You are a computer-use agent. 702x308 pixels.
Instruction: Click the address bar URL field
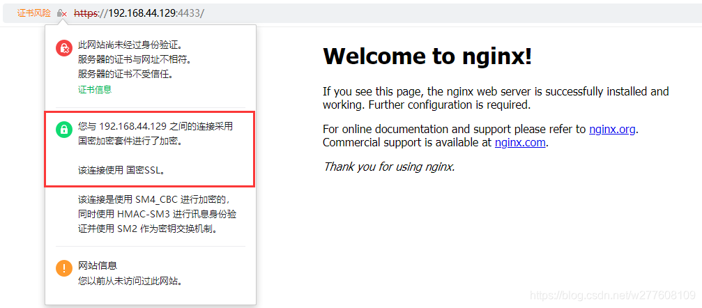tap(139, 13)
